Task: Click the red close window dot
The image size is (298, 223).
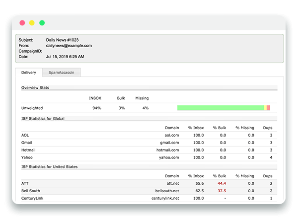Action: (22, 23)
